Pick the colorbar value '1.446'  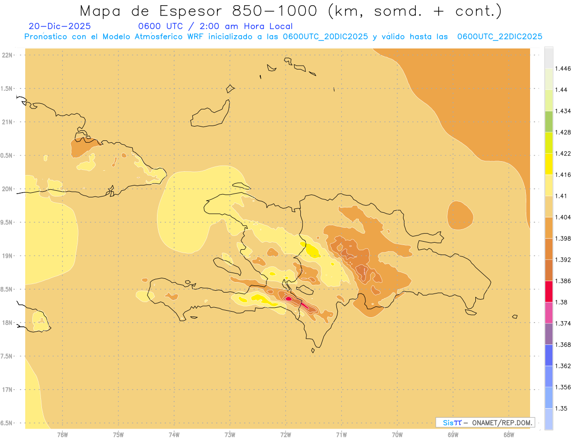563,69
